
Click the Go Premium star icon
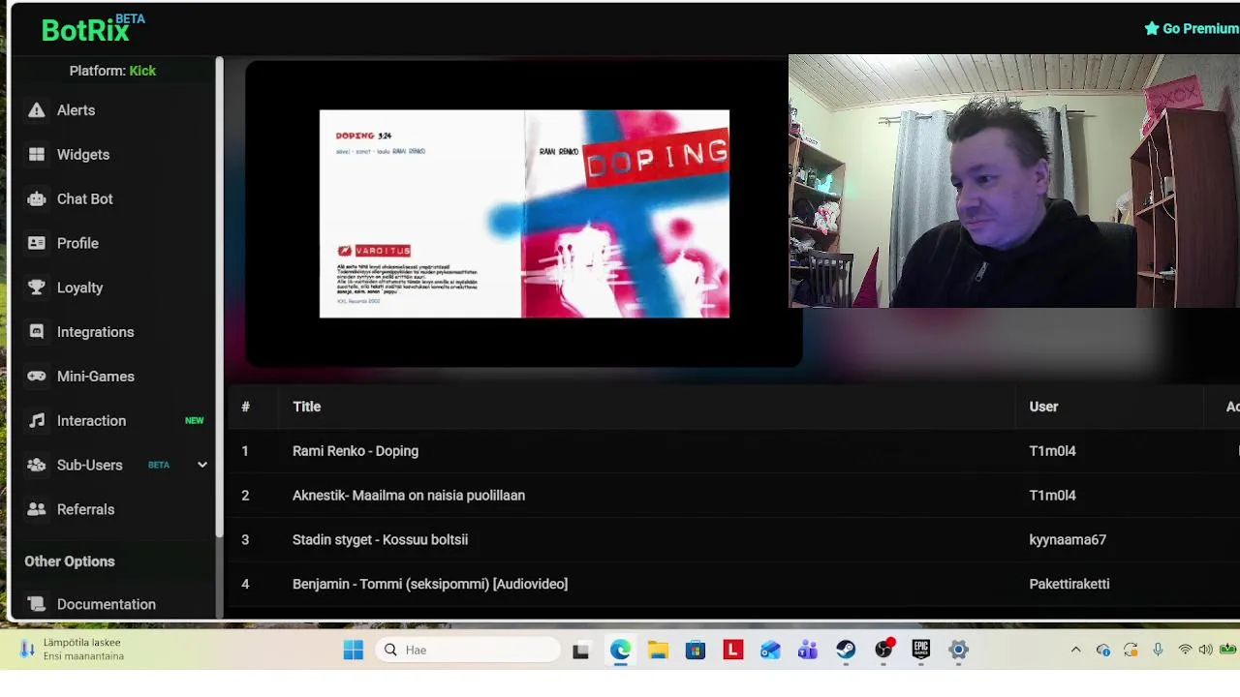click(x=1152, y=29)
